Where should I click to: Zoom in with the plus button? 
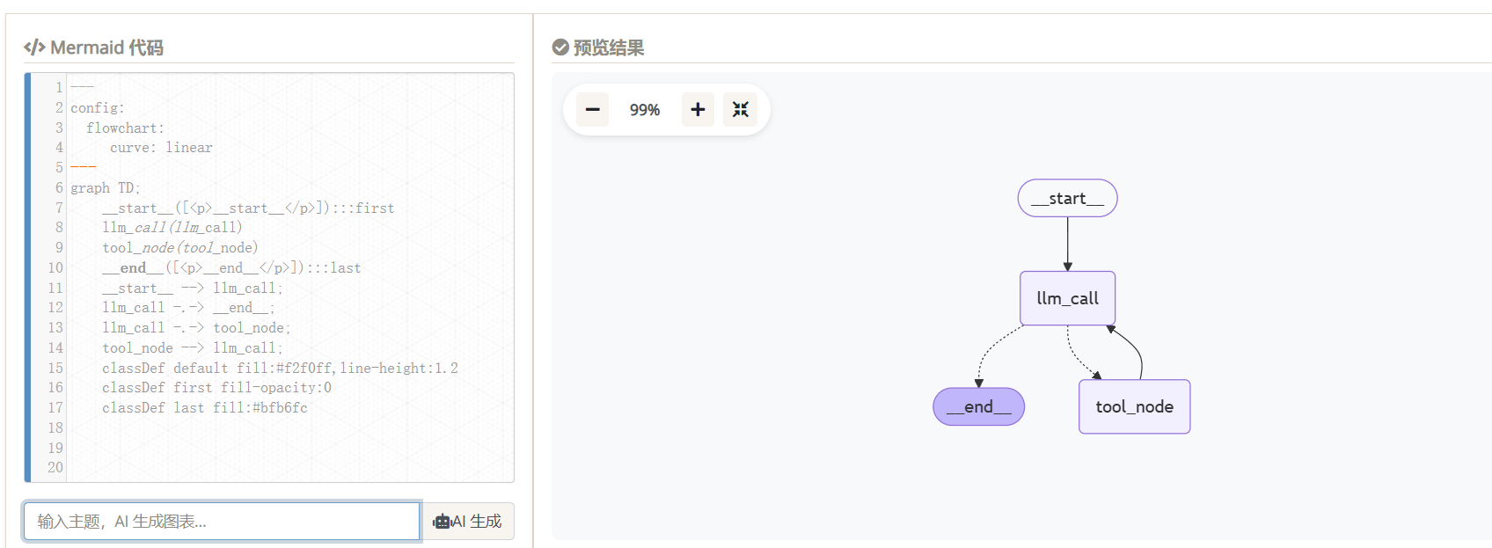pyautogui.click(x=698, y=110)
